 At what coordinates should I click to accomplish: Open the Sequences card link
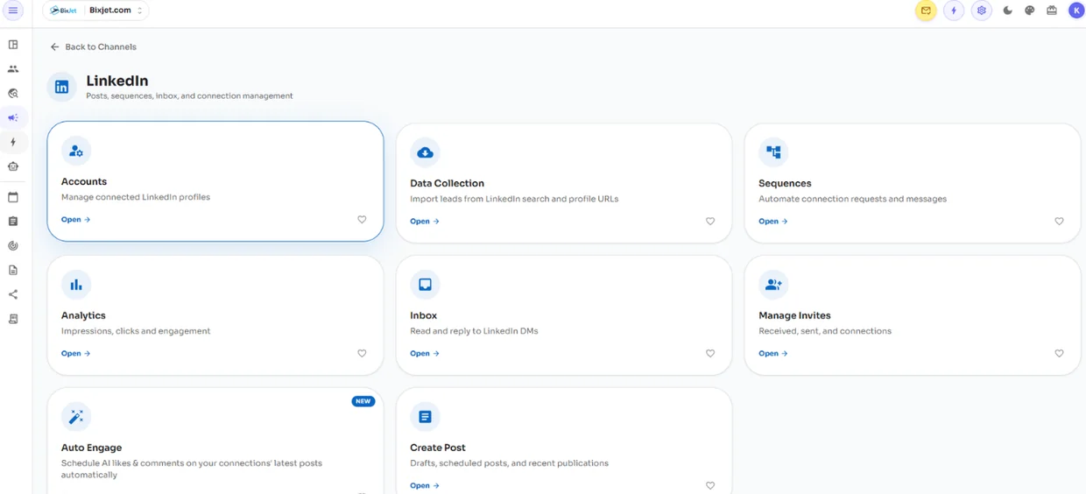773,222
